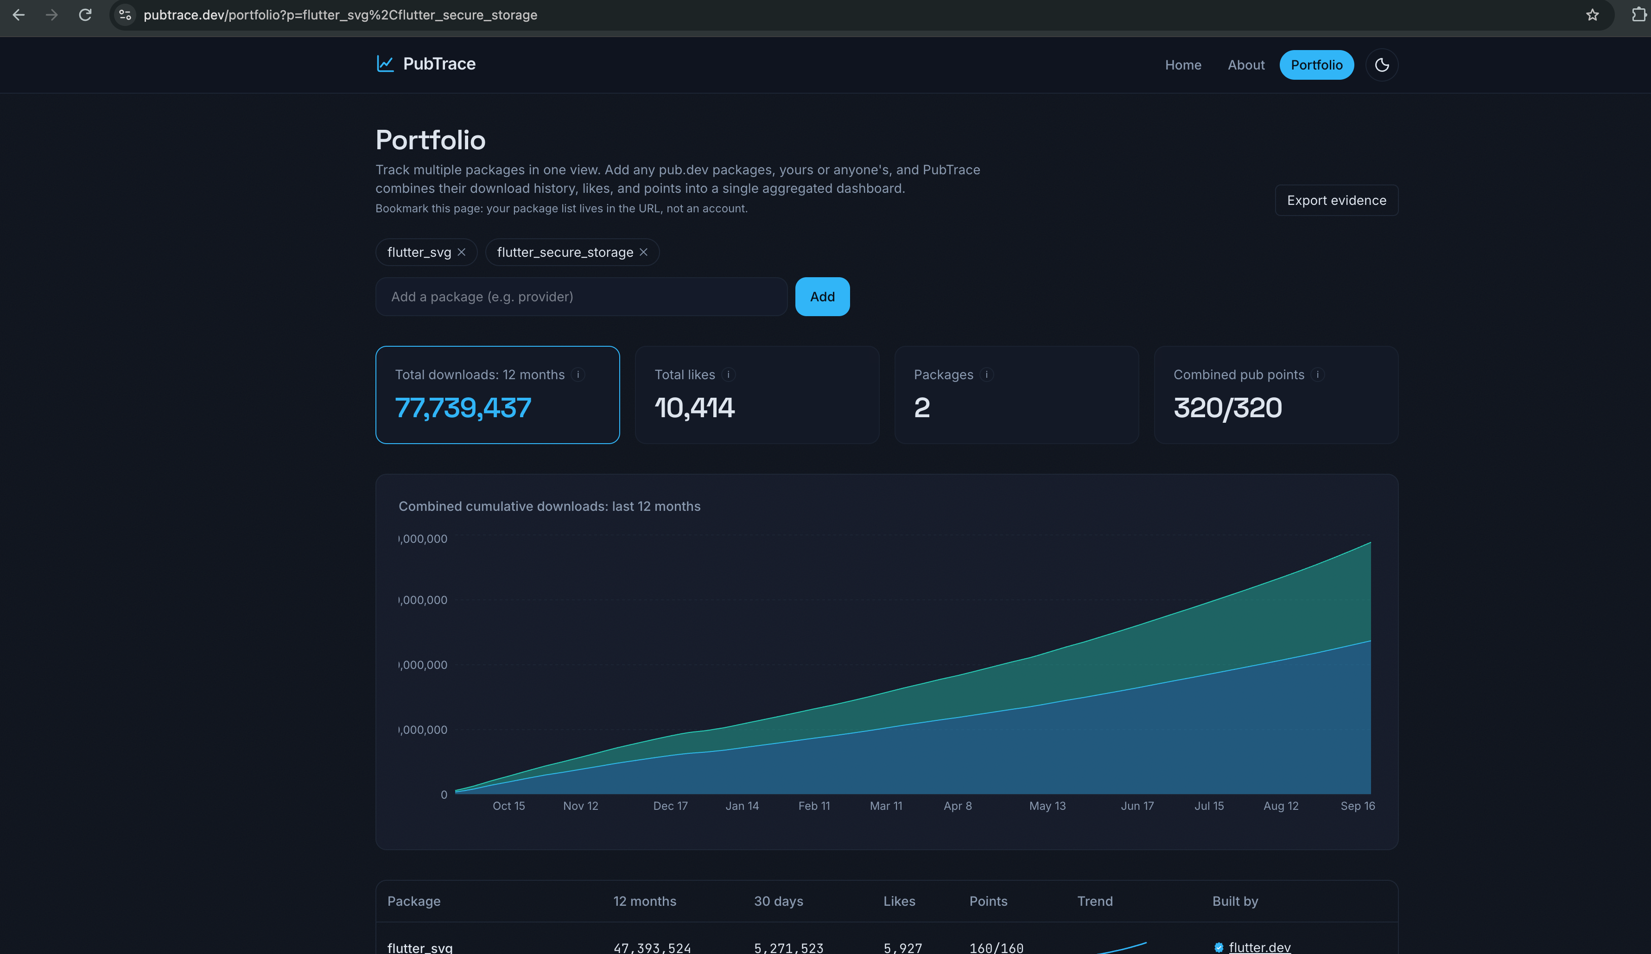Open site information icon in address bar
This screenshot has height=954, width=1651.
[125, 14]
